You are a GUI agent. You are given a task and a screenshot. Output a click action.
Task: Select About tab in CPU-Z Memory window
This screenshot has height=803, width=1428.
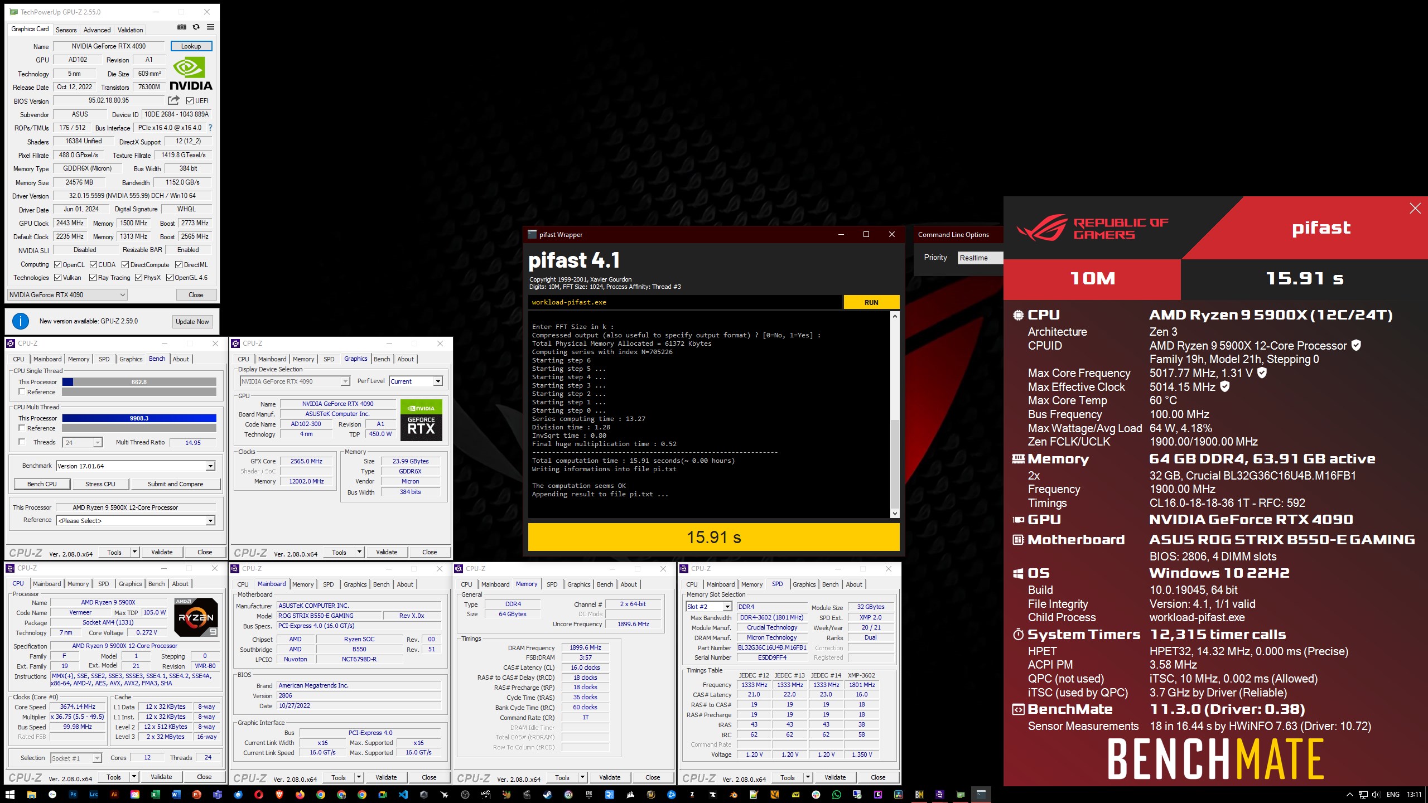pyautogui.click(x=629, y=584)
